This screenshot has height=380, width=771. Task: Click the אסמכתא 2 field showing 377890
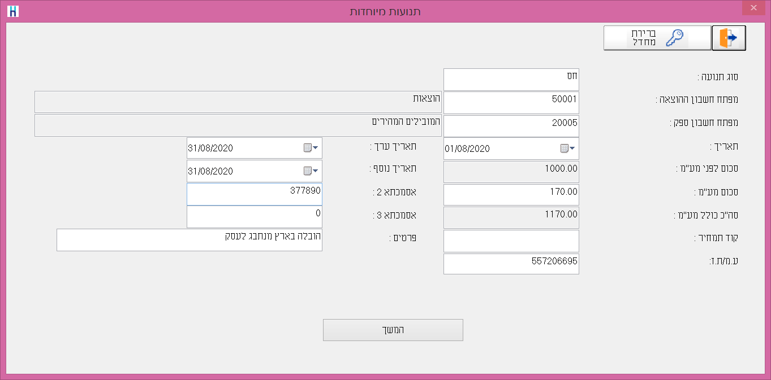pos(254,194)
